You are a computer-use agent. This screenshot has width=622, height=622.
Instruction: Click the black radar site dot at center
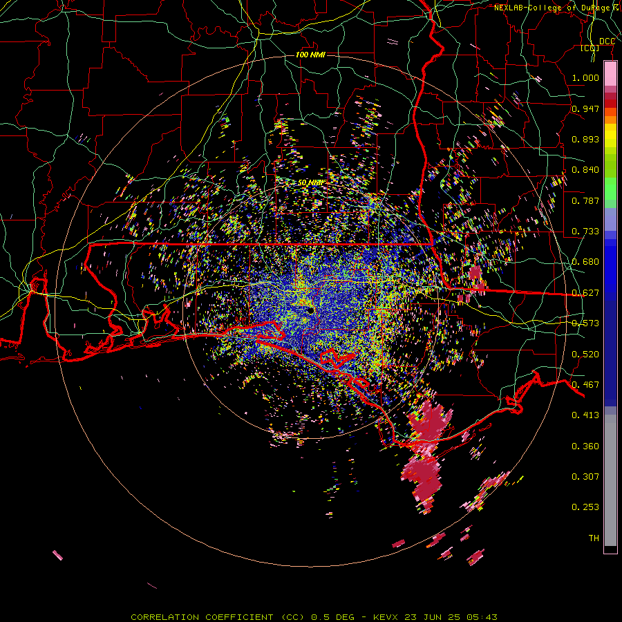310,310
